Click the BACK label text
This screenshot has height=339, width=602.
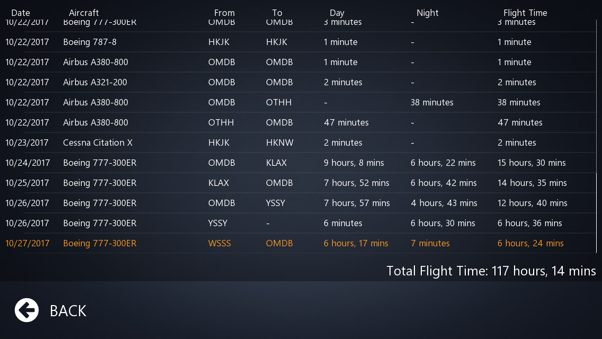(x=68, y=311)
